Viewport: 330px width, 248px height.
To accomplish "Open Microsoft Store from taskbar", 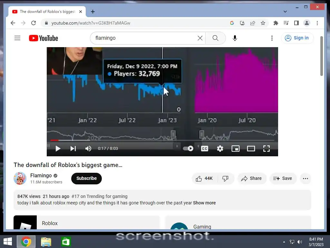I will tap(66, 242).
